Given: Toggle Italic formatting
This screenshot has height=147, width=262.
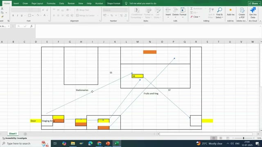Looking at the screenshot, I should point(17,16).
